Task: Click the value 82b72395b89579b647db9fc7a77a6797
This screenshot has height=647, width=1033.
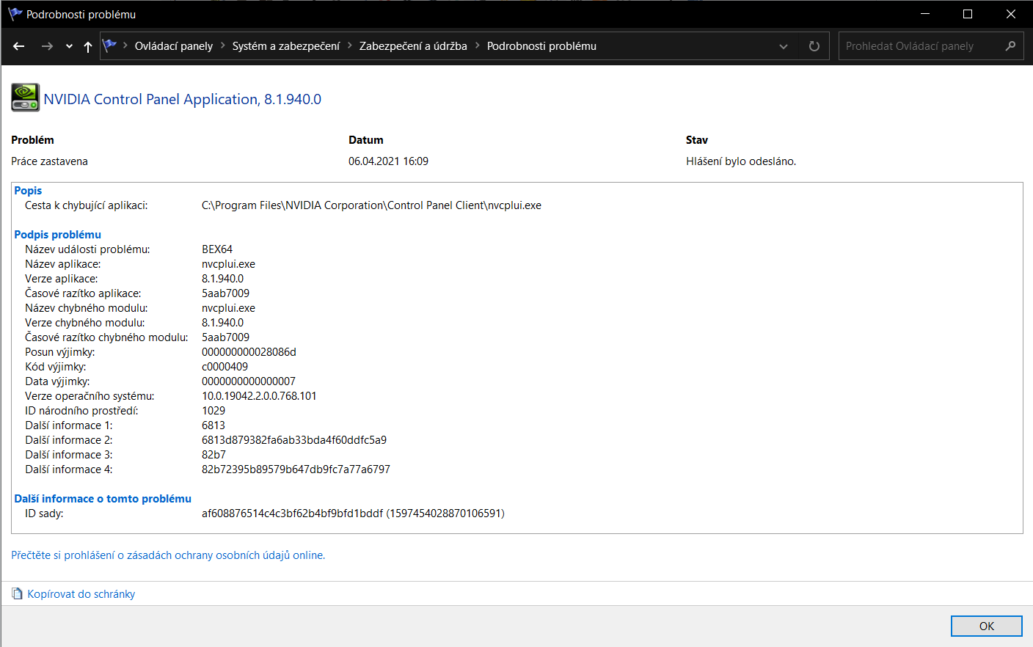Action: coord(296,469)
